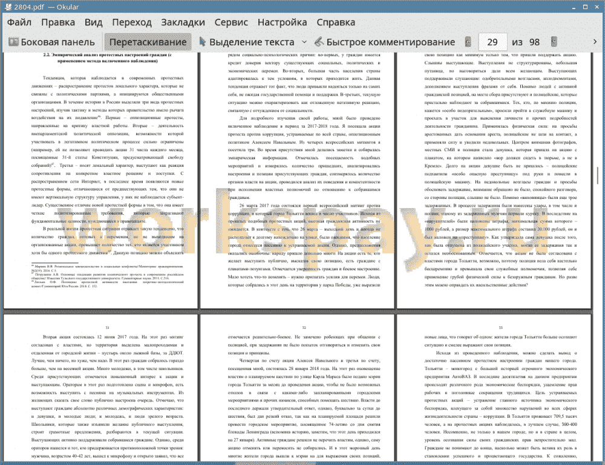Toggle the Боковая панель sidebar button
Viewport: 605px width, 465px height.
click(51, 42)
